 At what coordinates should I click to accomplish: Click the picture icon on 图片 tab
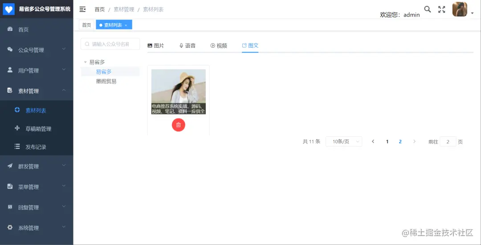(150, 45)
